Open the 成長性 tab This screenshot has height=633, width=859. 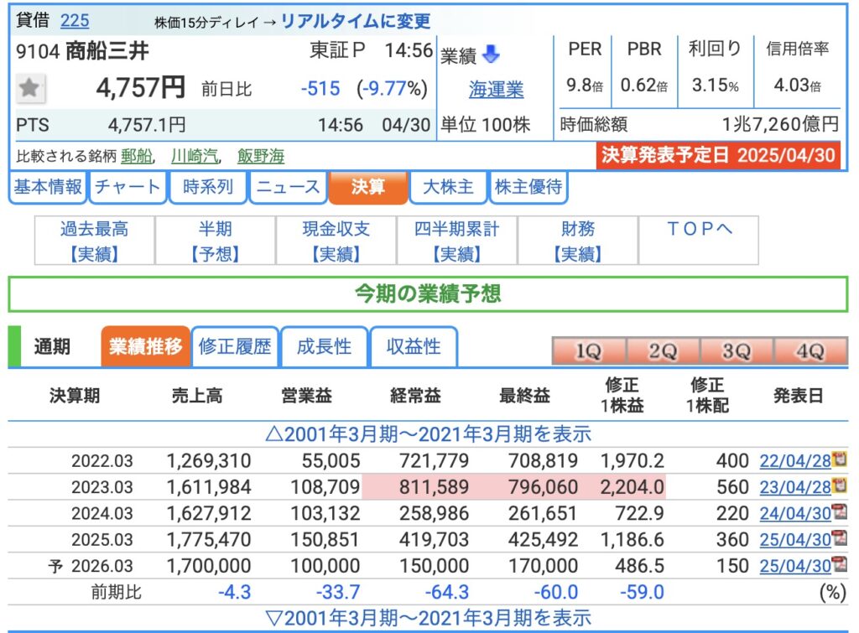325,346
